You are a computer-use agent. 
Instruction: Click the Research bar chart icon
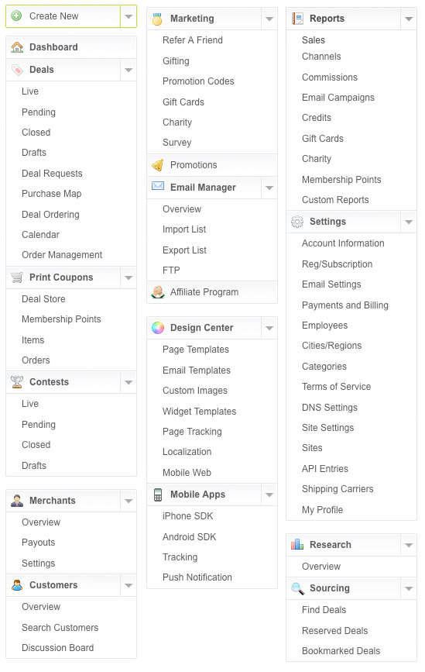pyautogui.click(x=297, y=544)
